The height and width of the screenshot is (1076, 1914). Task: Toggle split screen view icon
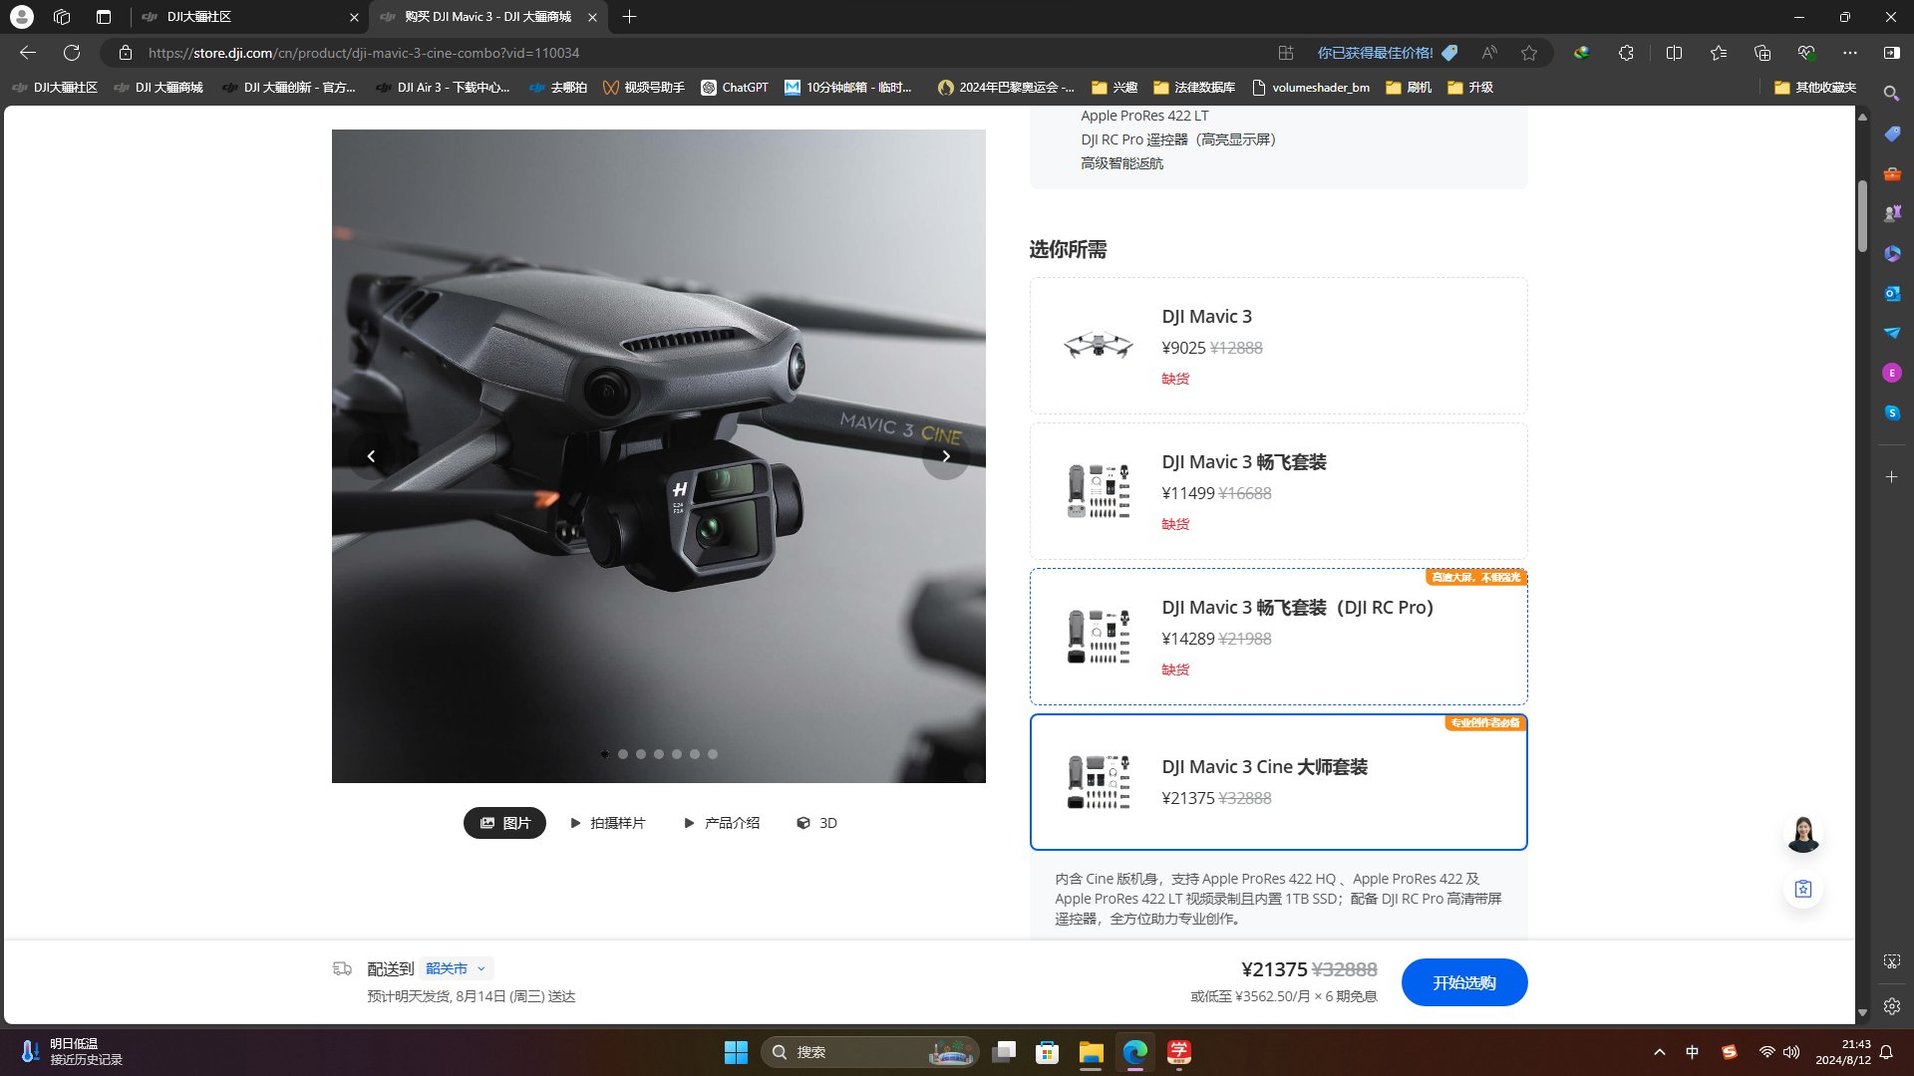(1674, 53)
